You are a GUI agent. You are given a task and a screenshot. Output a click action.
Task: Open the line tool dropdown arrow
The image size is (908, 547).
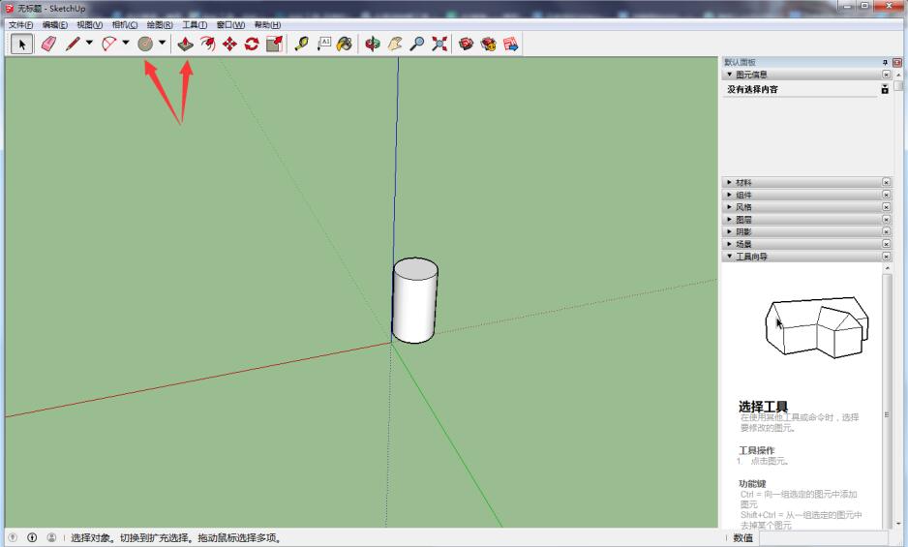(x=90, y=44)
